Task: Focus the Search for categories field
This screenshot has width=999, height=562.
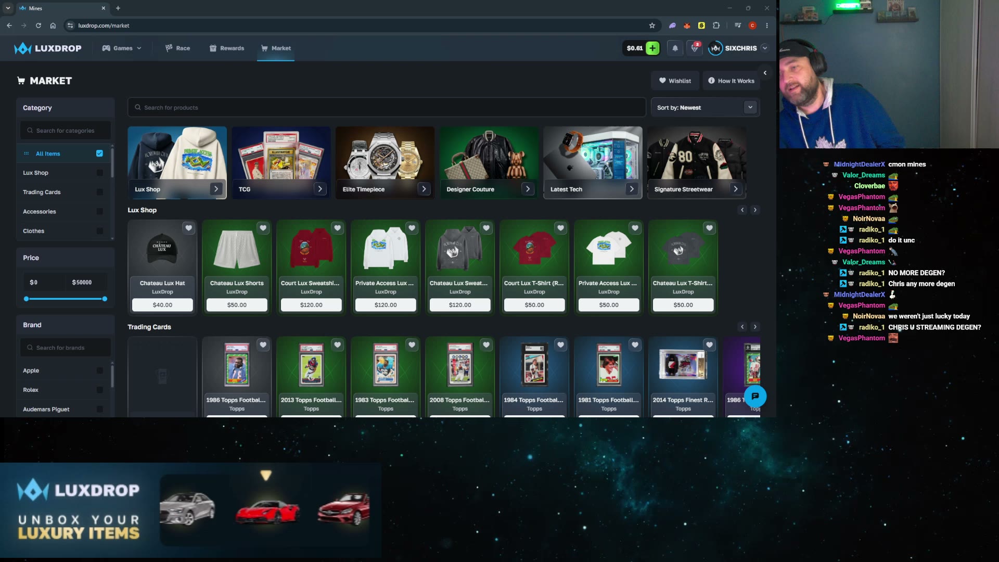Action: 66,131
